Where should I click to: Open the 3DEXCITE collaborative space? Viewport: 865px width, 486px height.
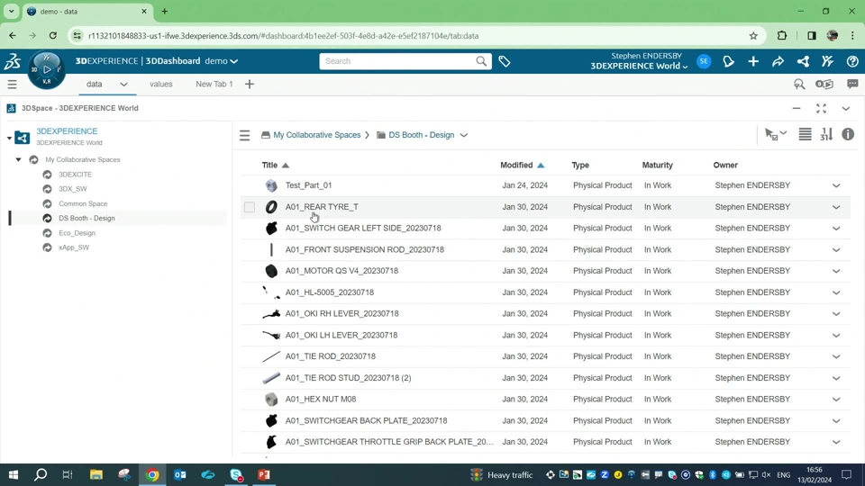[75, 175]
